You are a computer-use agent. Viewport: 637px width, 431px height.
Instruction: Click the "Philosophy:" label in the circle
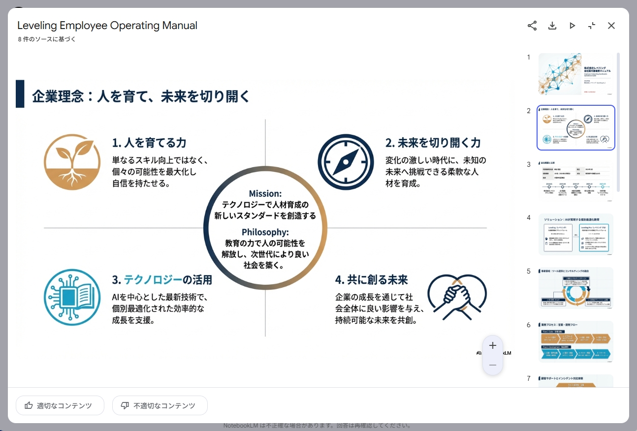265,232
